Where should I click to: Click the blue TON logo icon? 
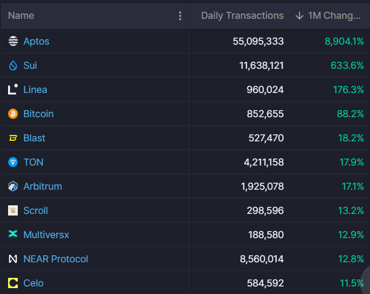click(13, 162)
